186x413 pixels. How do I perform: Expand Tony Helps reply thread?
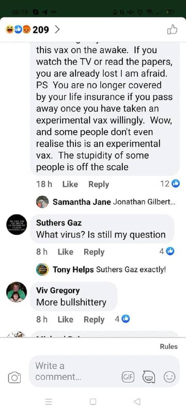pyautogui.click(x=101, y=269)
